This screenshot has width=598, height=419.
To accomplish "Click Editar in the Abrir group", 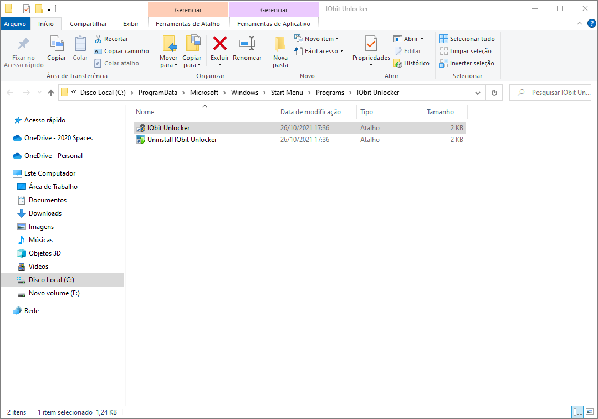I will pyautogui.click(x=407, y=51).
